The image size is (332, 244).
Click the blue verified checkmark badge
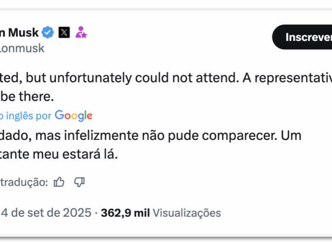click(x=48, y=33)
